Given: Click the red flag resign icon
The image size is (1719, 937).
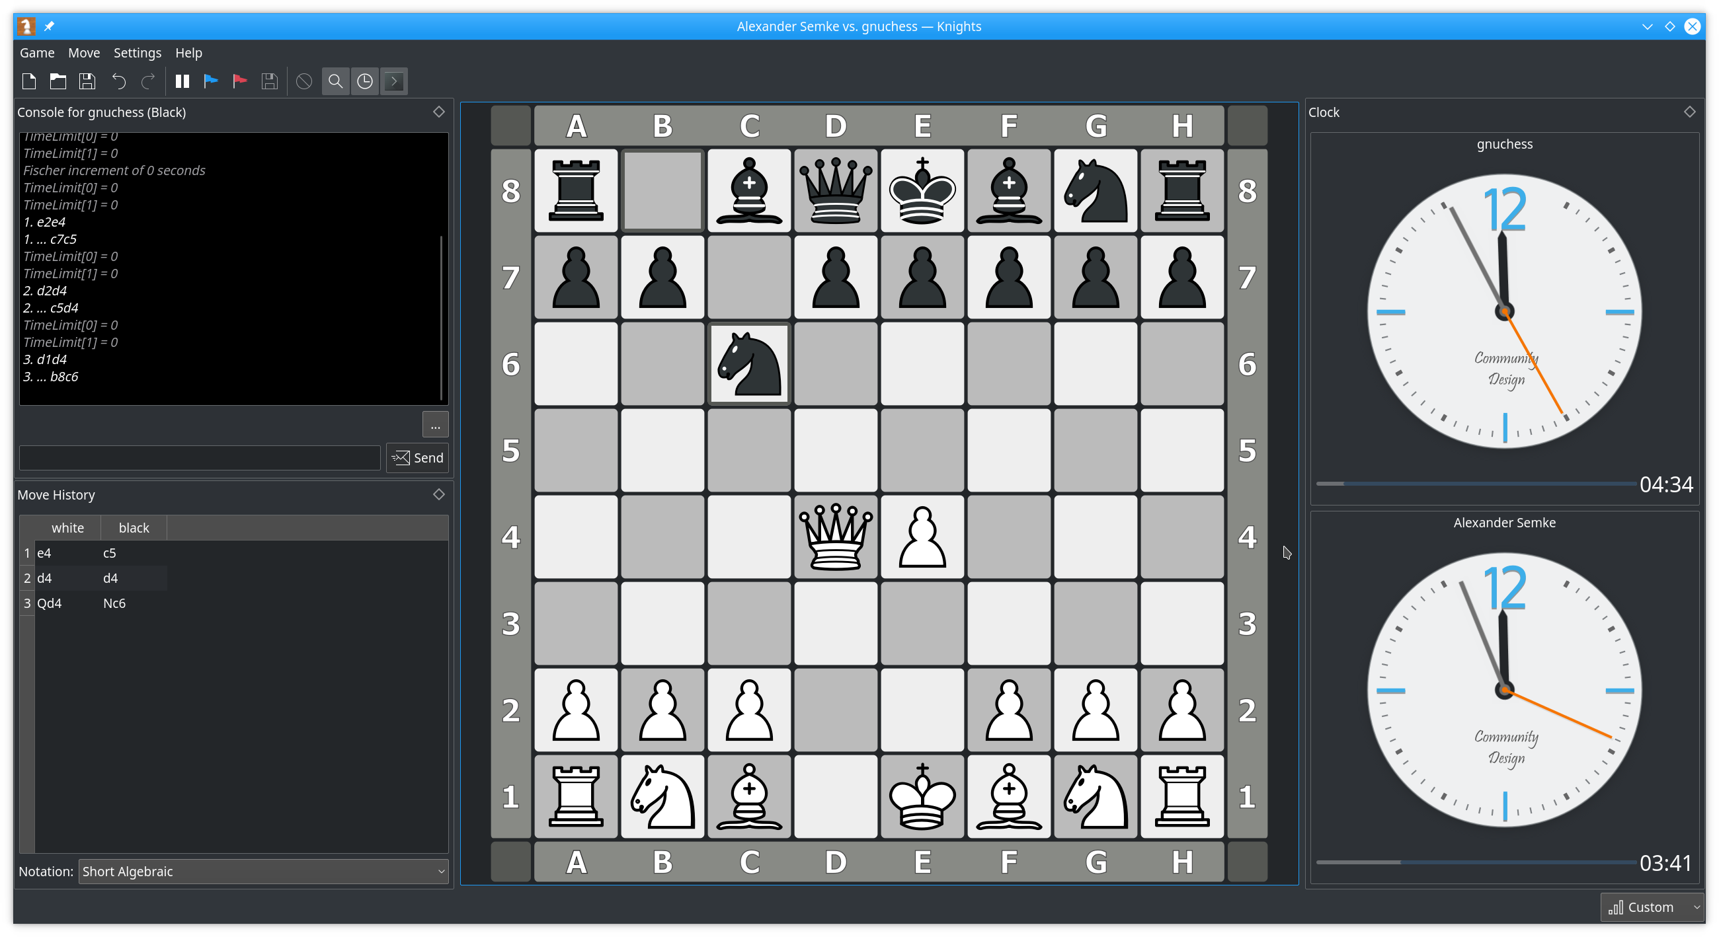Looking at the screenshot, I should (239, 81).
